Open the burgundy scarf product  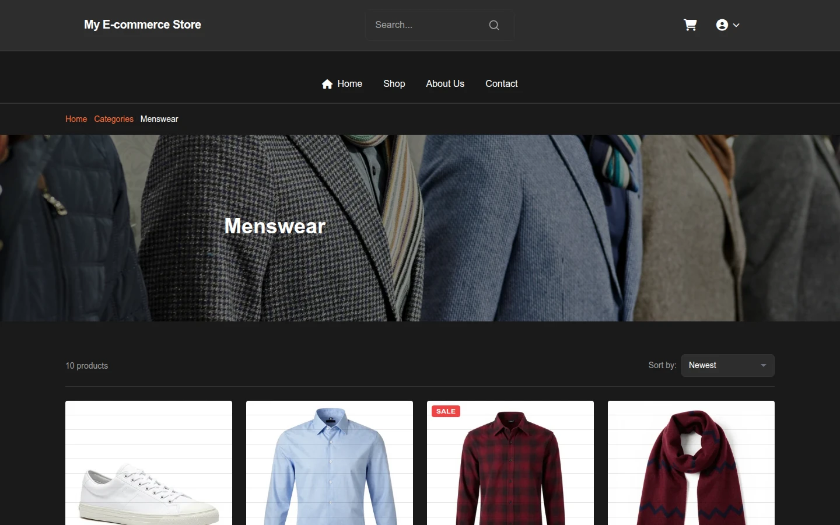(x=691, y=463)
